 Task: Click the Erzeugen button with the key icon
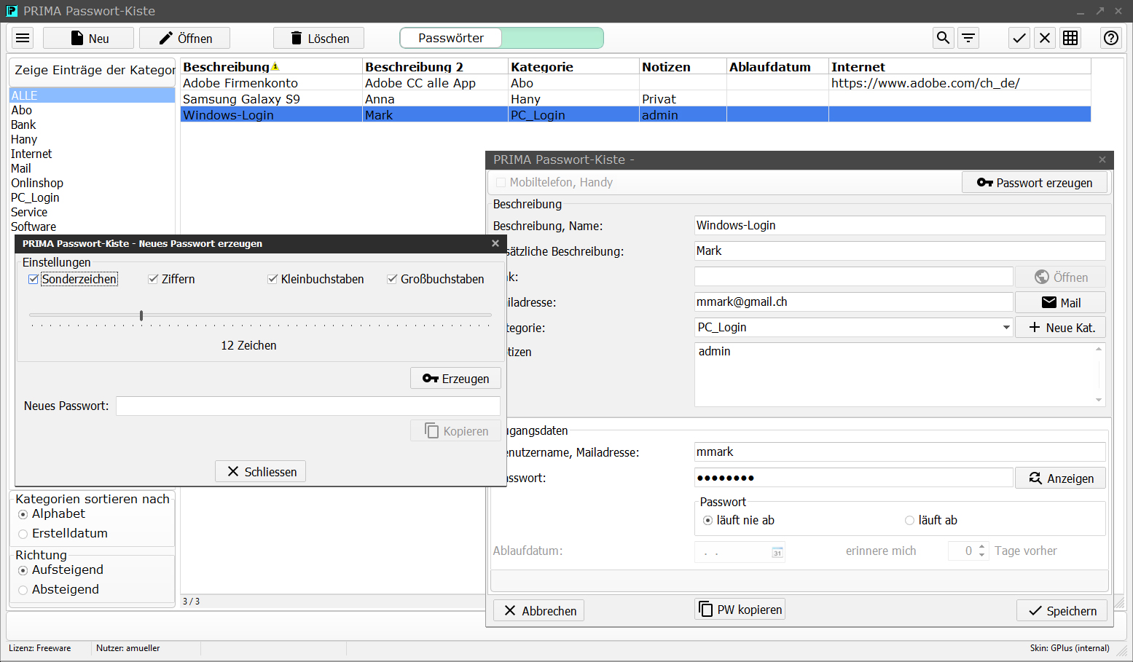pos(455,378)
